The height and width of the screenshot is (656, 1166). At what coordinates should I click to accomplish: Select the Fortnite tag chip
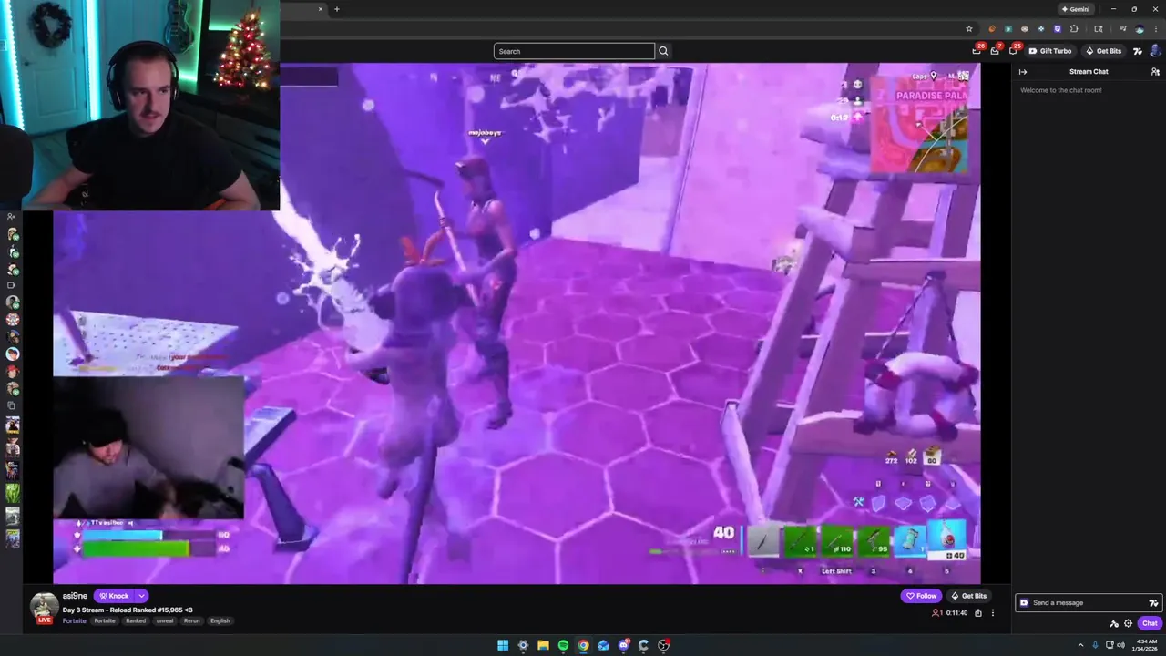(105, 620)
